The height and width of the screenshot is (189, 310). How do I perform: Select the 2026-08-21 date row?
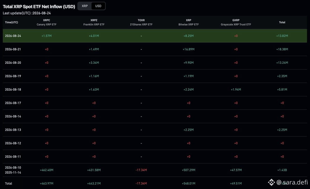tap(155, 49)
